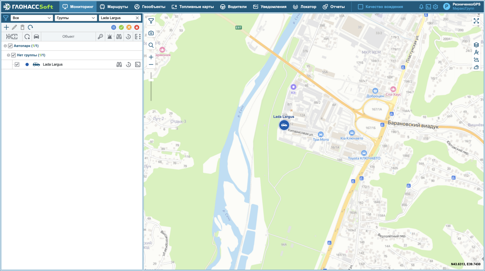
Task: Collapse the Нет группы node
Action: (x=8, y=55)
